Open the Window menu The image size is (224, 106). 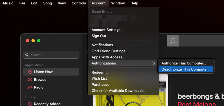(x=118, y=3)
